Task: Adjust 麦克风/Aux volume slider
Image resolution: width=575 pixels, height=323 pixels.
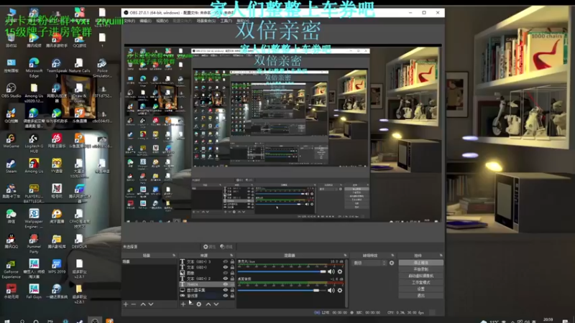Action: [x=282, y=272]
